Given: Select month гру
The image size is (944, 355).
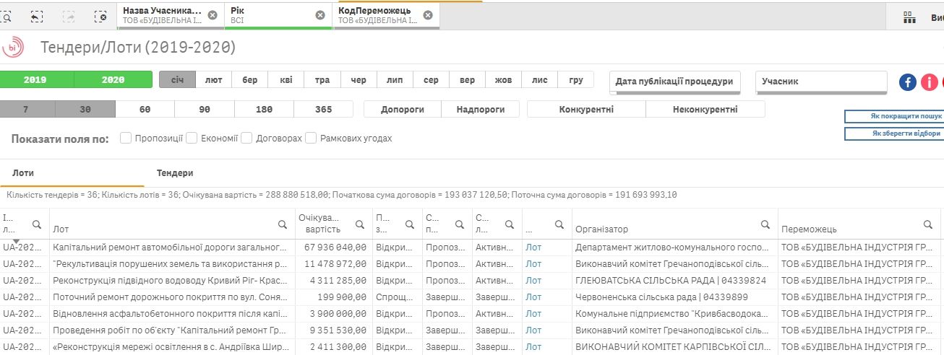Looking at the screenshot, I should tap(576, 79).
